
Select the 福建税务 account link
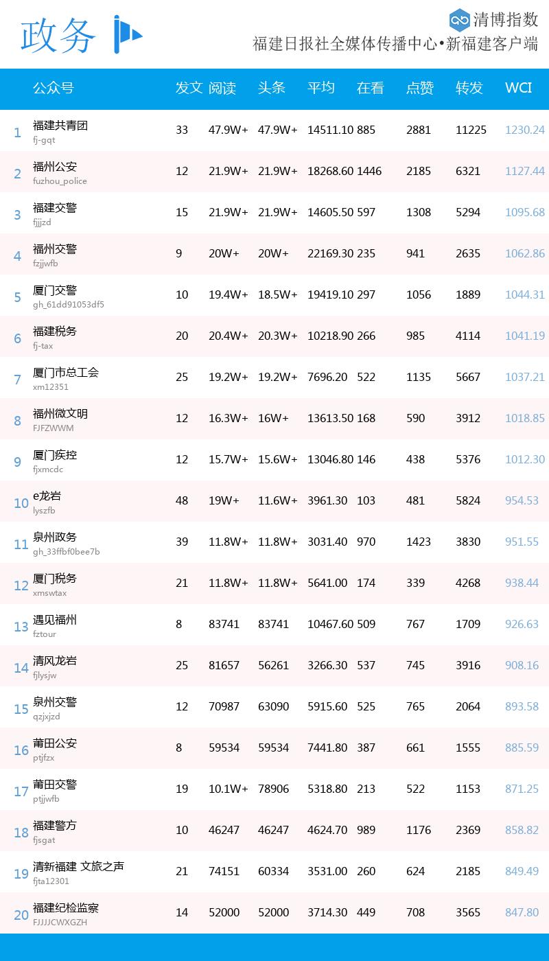55,332
